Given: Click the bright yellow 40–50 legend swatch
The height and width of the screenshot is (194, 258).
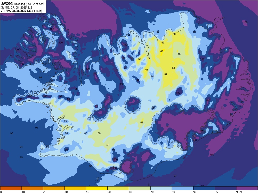Looking at the screenshot, I should coord(97,188).
